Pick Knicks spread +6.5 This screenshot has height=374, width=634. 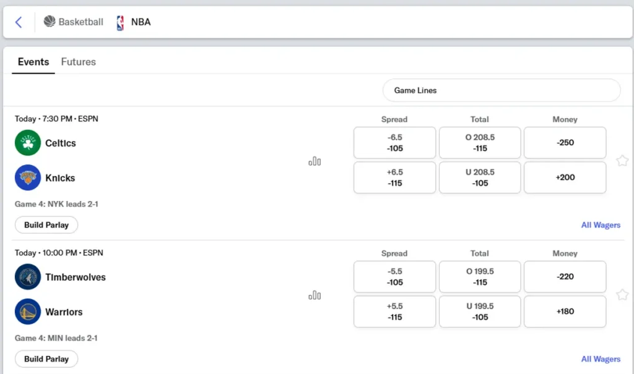pos(394,177)
